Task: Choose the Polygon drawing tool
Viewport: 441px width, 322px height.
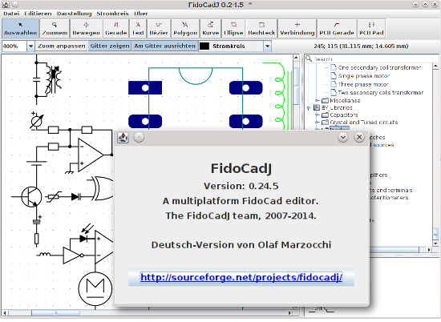Action: pyautogui.click(x=185, y=29)
